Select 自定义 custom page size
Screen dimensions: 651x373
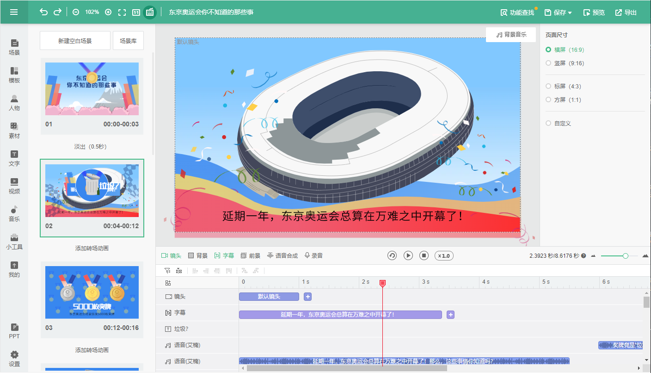(x=559, y=123)
